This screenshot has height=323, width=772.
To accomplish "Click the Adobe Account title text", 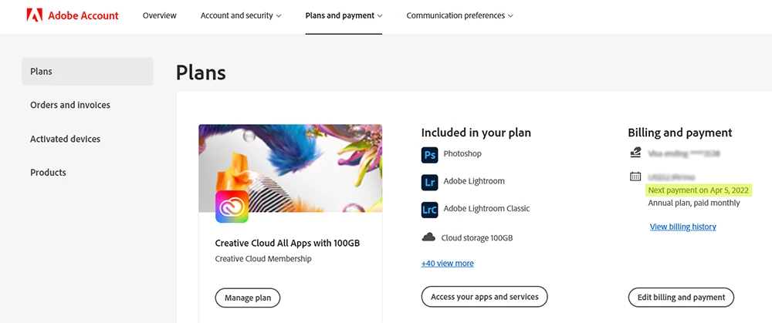I will pos(83,15).
